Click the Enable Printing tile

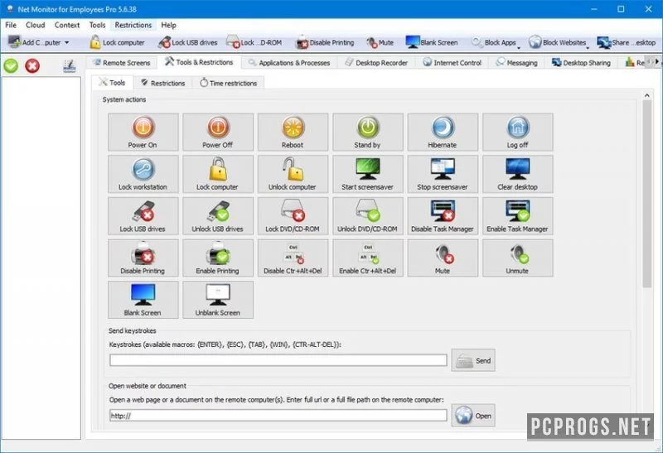coord(218,258)
